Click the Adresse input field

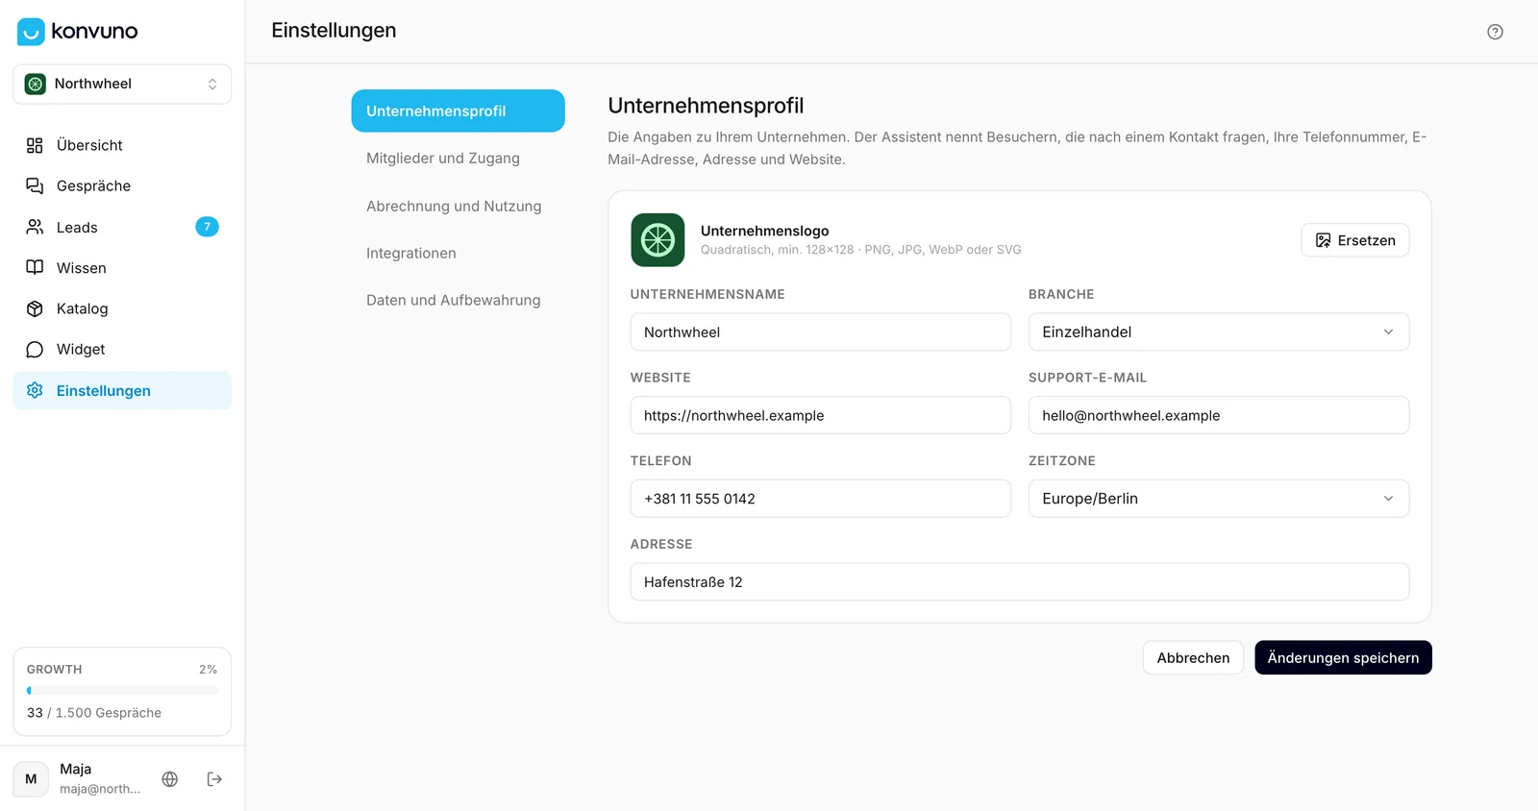coord(1020,582)
